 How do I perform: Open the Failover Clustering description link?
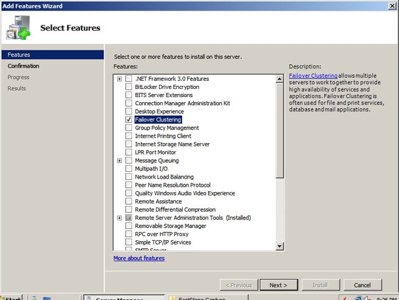pos(313,76)
